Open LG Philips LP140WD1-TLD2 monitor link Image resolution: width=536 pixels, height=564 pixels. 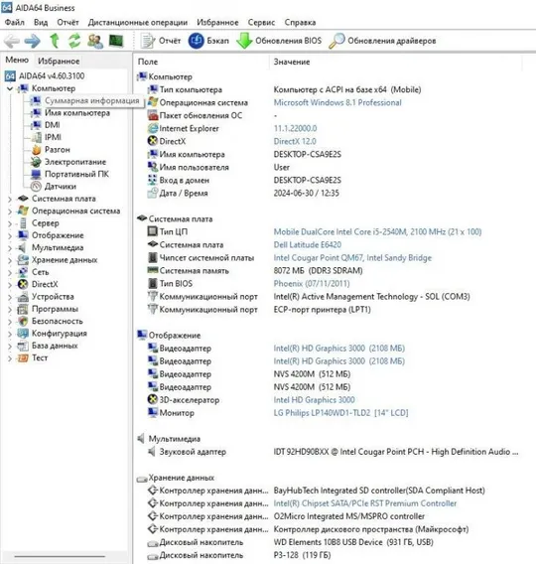[x=340, y=413]
